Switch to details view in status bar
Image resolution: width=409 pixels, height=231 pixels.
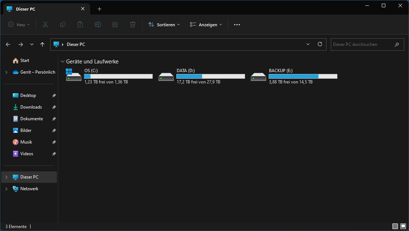click(395, 226)
